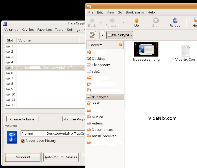
Task: Select slot 2 in TrueCrypt list
Action: pos(45,52)
